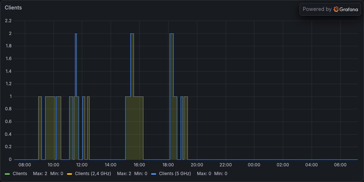Open the blue 5 GHz color swatch
Image resolution: width=364 pixels, height=182 pixels.
coord(154,174)
